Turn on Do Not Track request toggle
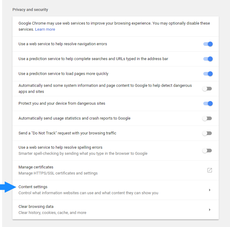The height and width of the screenshot is (227, 230). 207,133
